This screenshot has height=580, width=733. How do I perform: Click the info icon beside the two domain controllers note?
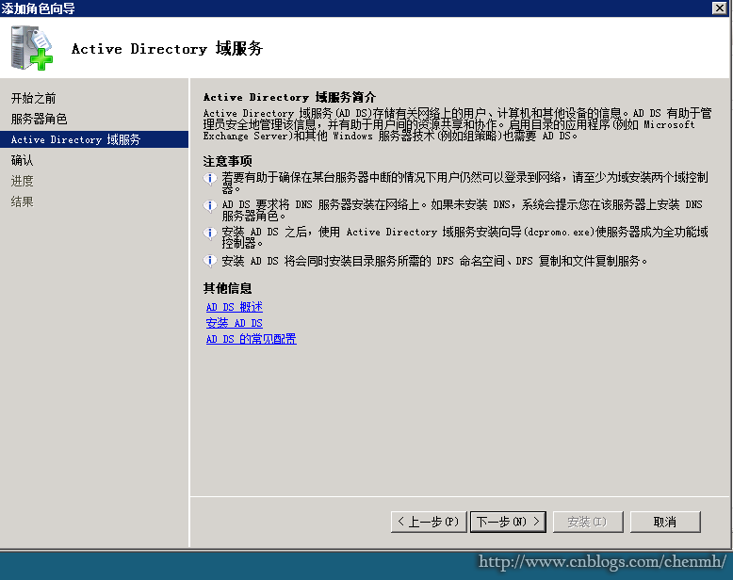210,178
